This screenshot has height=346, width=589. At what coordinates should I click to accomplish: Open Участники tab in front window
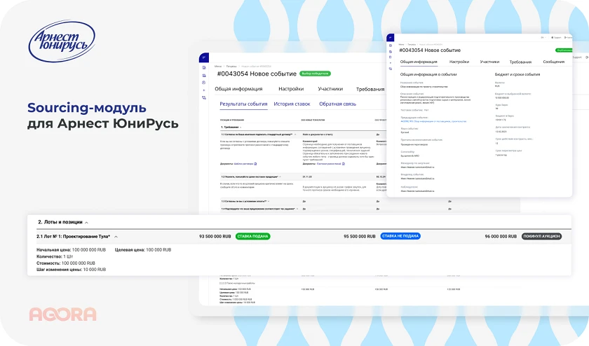point(489,62)
